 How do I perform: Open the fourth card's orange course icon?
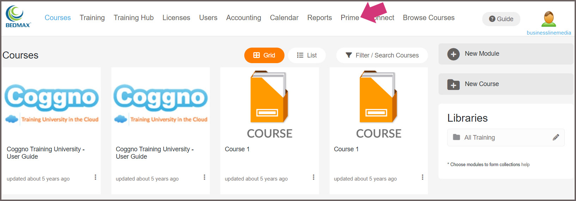(379, 97)
